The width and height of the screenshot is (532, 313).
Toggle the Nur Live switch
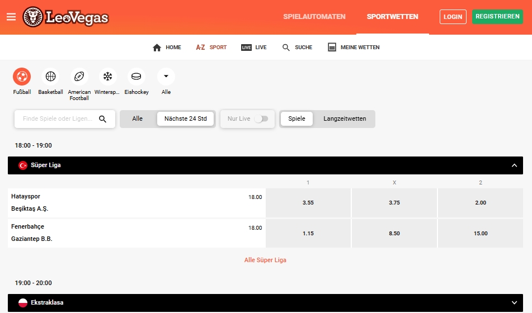click(261, 118)
